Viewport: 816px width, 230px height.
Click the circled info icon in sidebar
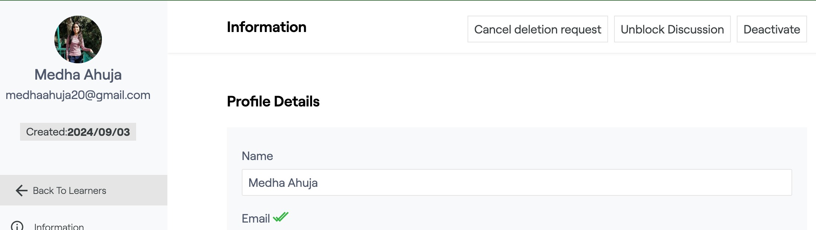[17, 226]
